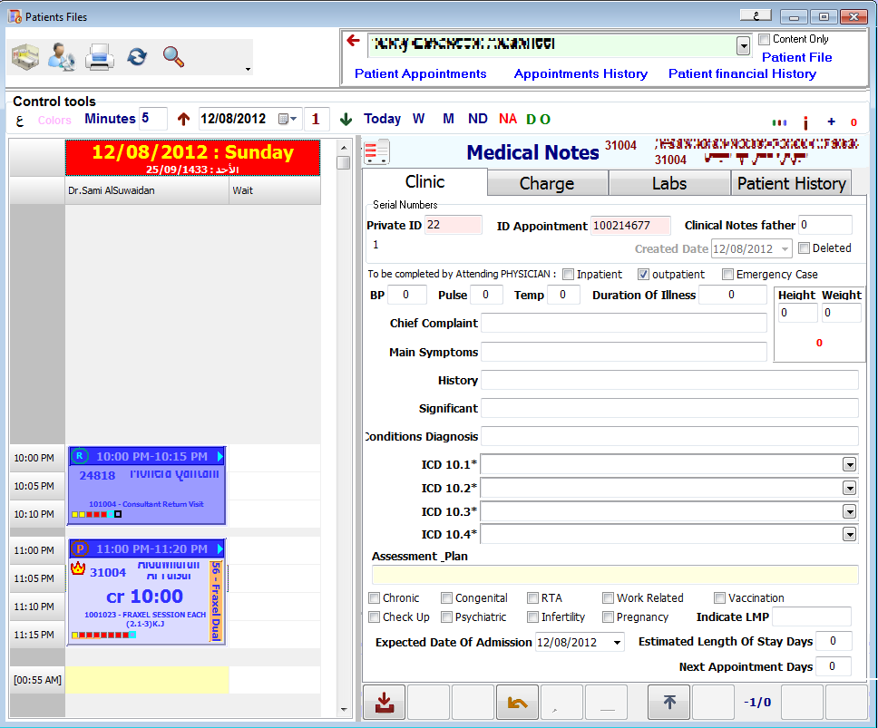The width and height of the screenshot is (878, 728).
Task: Click the green down arrow beside date
Action: tap(346, 119)
